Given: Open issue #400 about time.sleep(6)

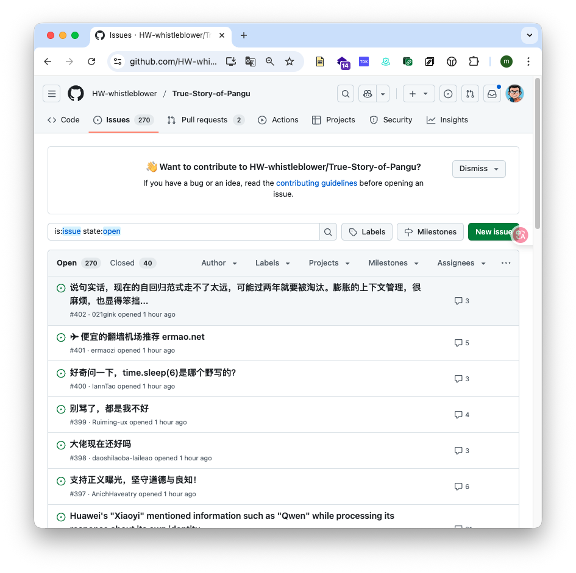Looking at the screenshot, I should 153,373.
